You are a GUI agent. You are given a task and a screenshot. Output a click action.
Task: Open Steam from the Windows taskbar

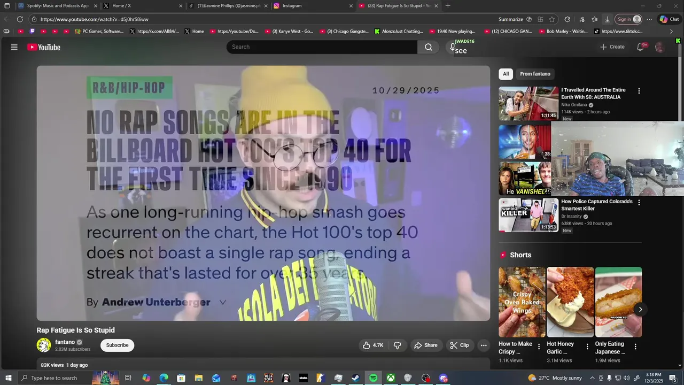355,378
